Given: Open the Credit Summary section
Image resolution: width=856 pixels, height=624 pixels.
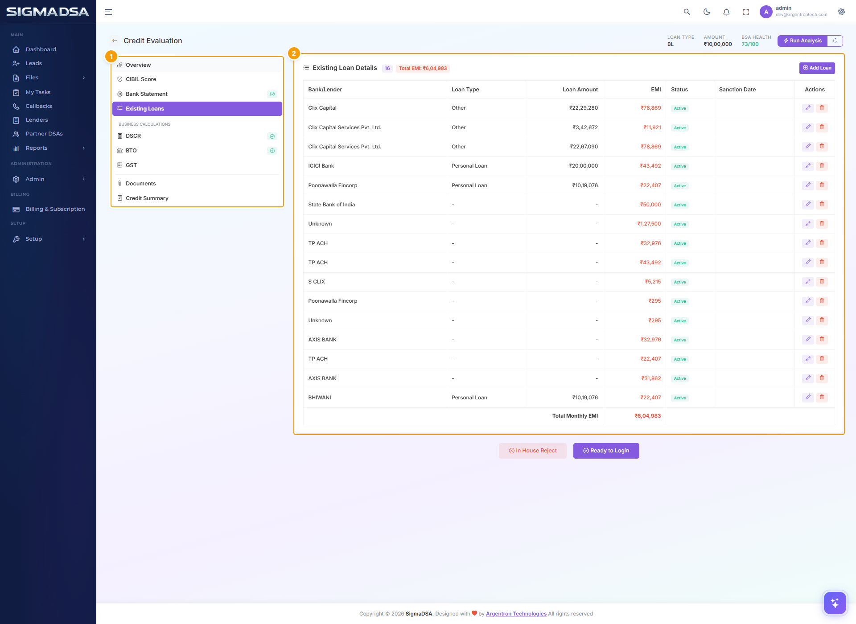Looking at the screenshot, I should coord(197,198).
